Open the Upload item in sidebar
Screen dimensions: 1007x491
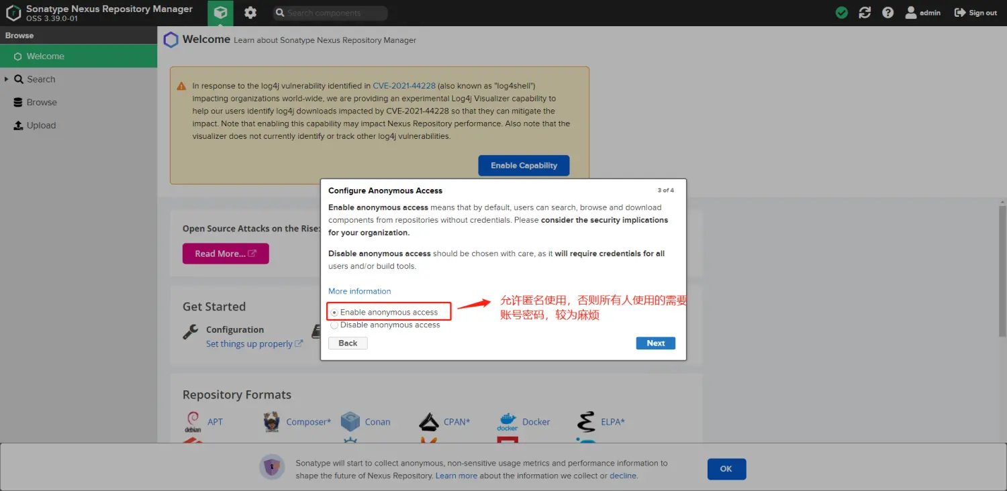point(41,125)
